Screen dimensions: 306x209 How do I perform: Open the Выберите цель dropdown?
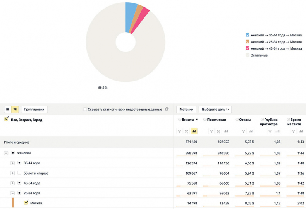215,110
